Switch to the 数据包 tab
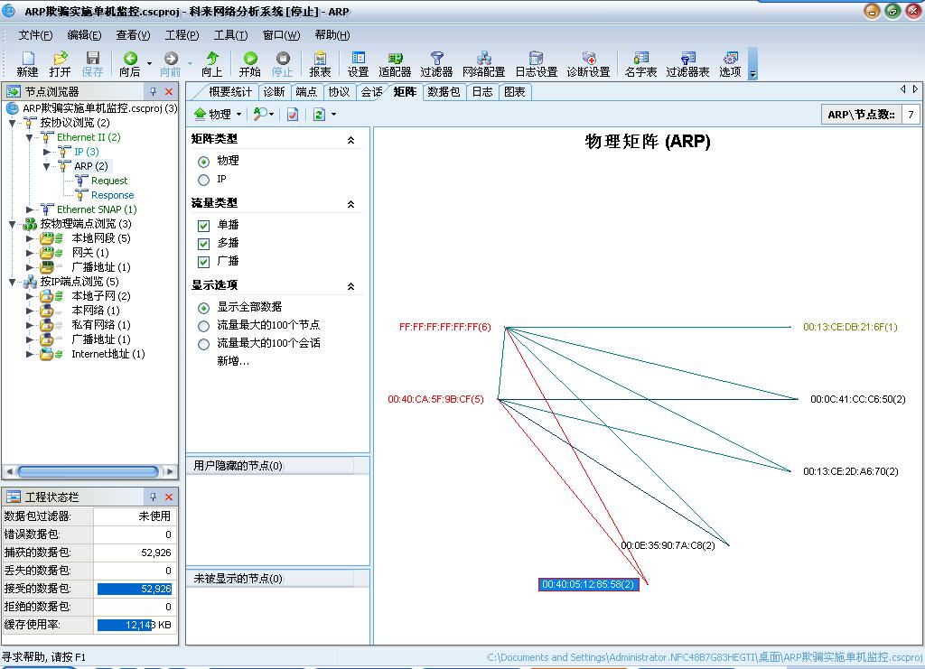The image size is (925, 669). click(x=444, y=92)
